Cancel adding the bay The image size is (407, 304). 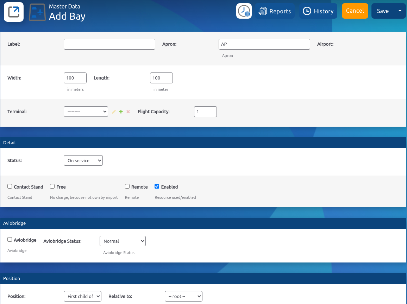[355, 11]
